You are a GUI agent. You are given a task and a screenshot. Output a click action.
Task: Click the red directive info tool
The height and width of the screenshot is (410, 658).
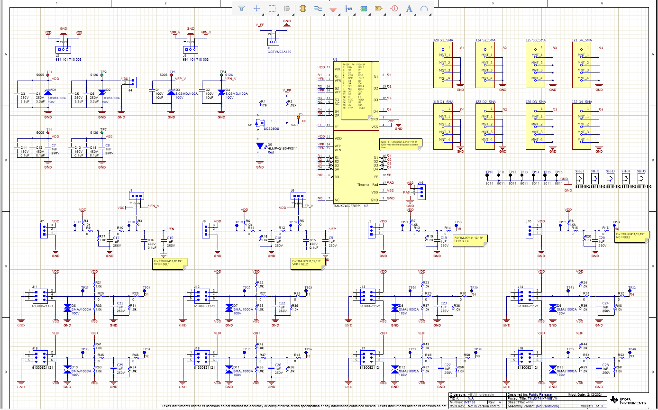coord(393,9)
